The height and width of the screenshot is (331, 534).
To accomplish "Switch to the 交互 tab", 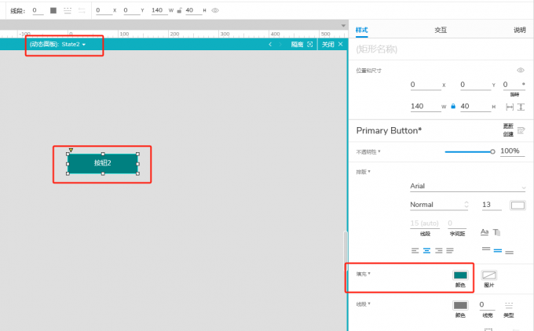I will coord(441,30).
